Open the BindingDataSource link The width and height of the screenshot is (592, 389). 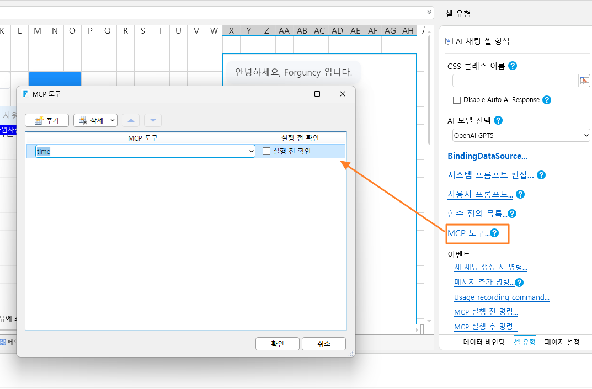pos(487,156)
